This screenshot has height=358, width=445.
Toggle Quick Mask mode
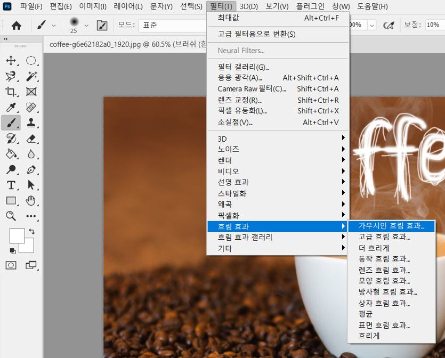pos(11,265)
